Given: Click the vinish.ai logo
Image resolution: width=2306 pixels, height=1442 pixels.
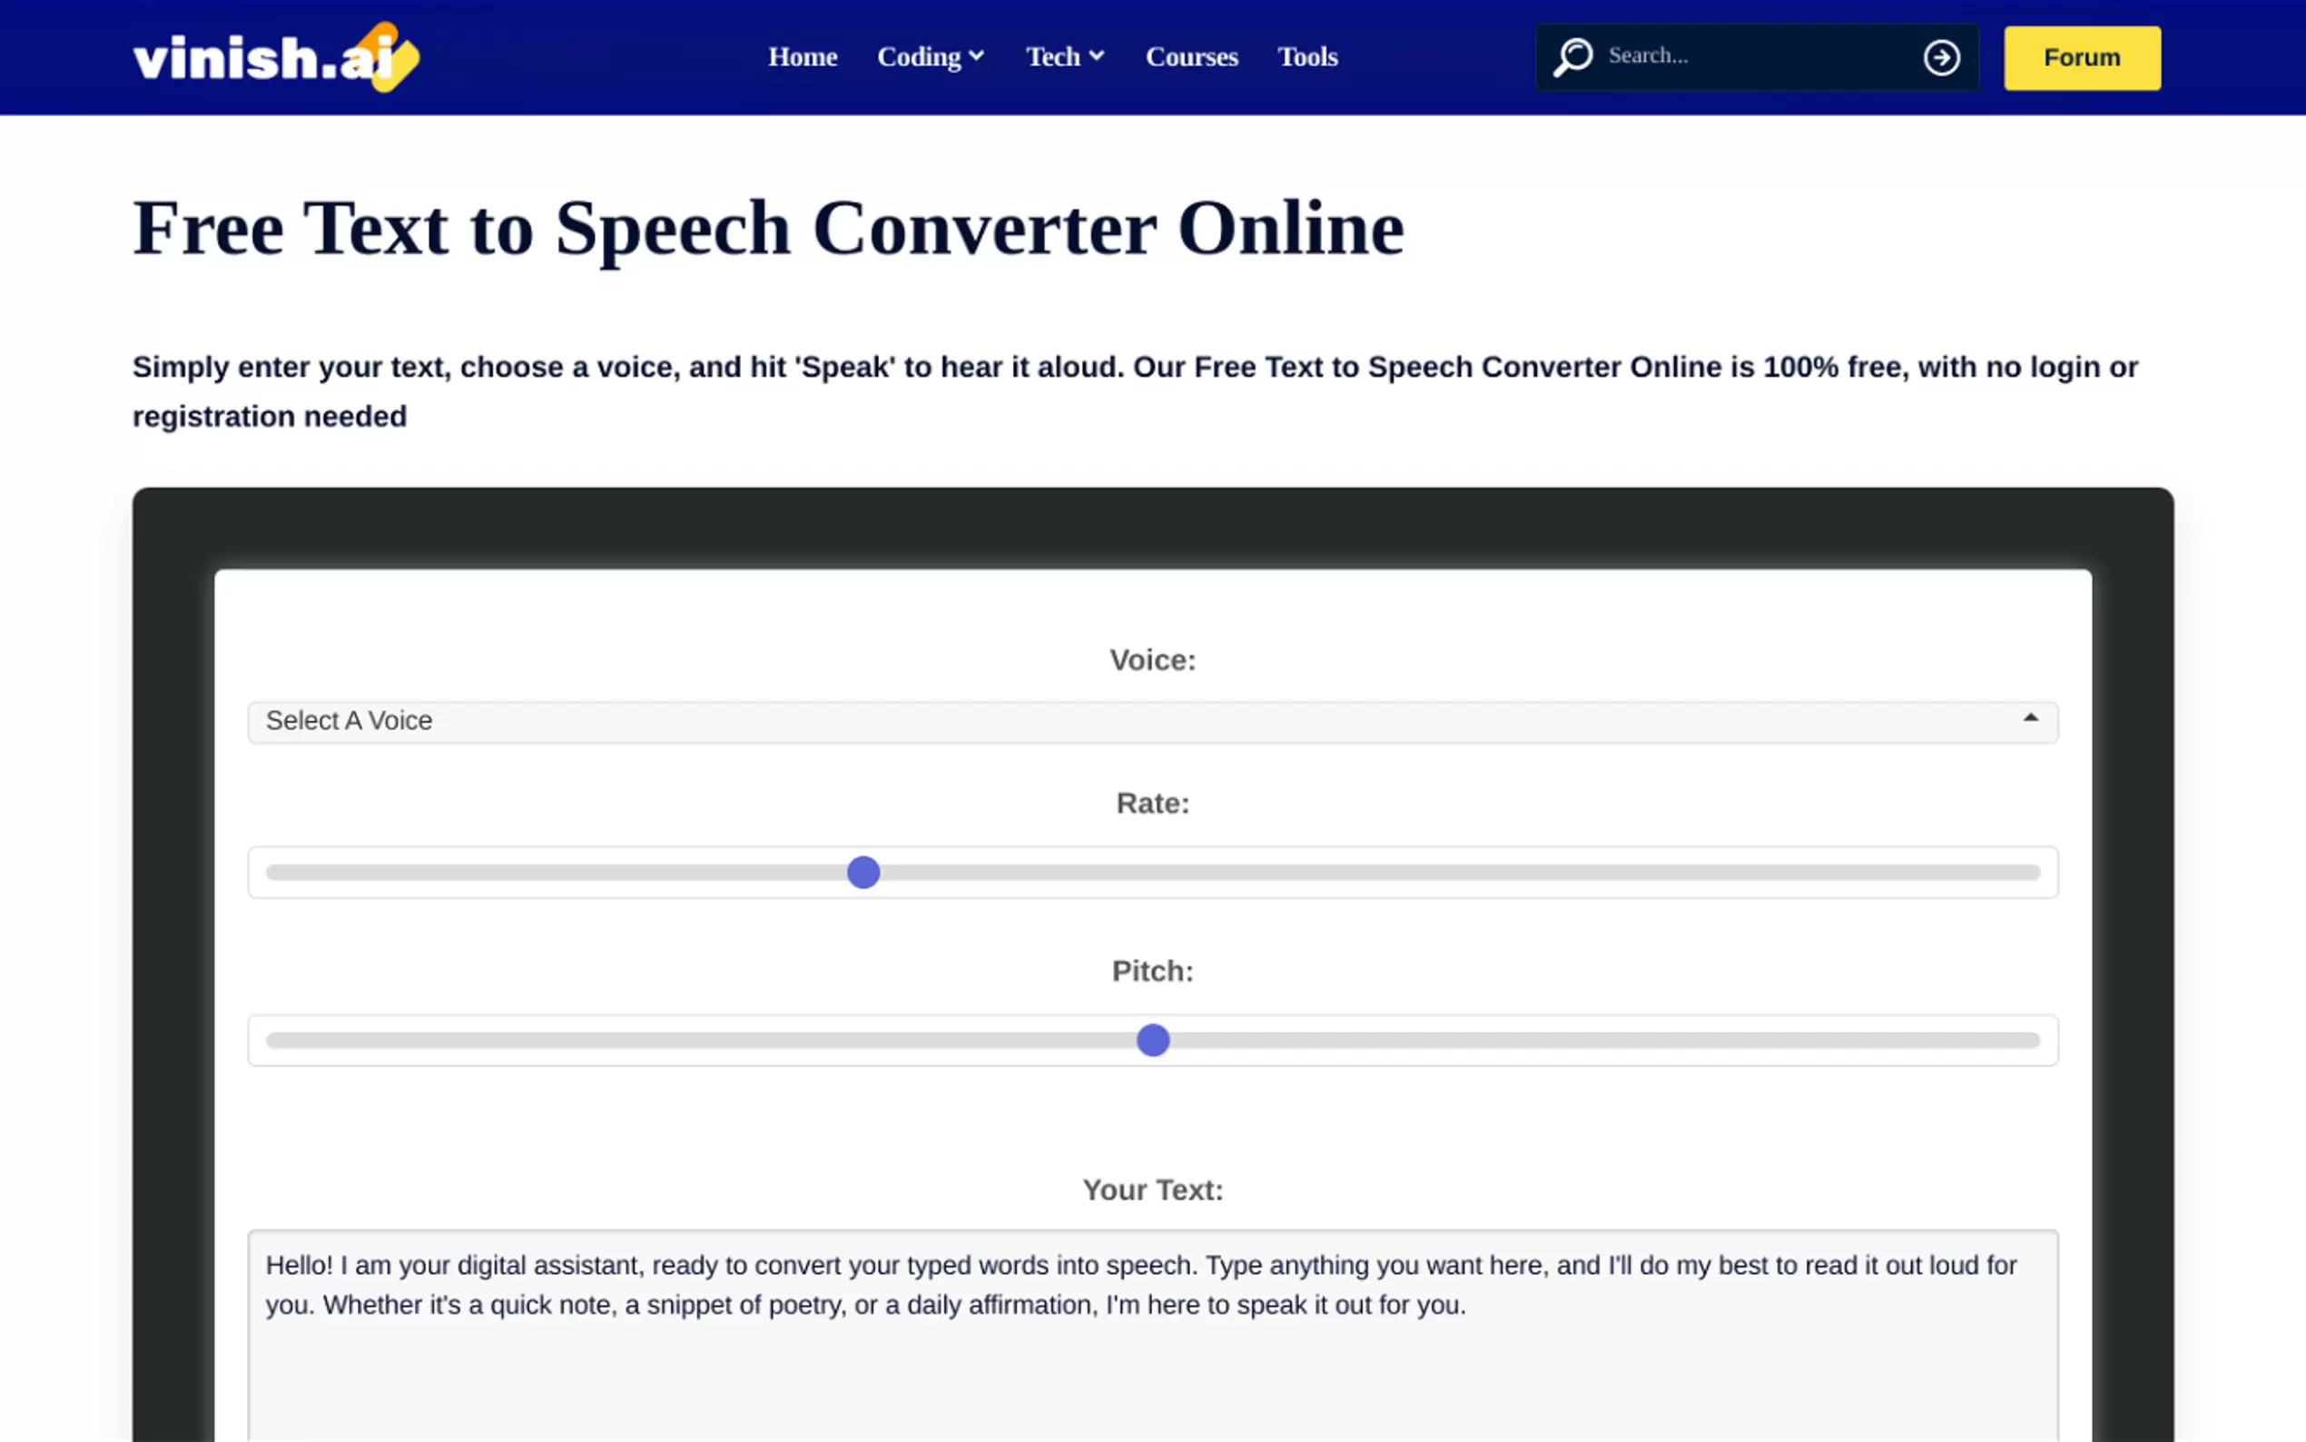Looking at the screenshot, I should 275,57.
